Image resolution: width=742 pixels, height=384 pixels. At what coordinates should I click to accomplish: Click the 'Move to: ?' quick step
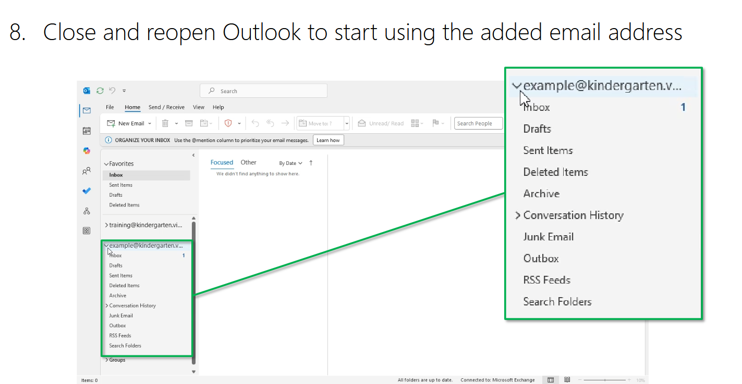click(320, 123)
